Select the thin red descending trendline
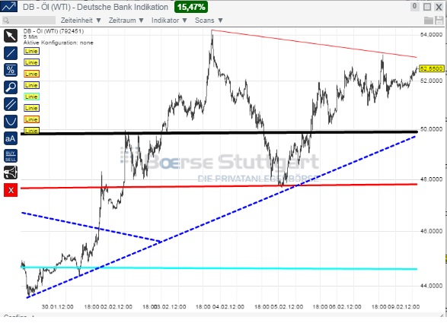This screenshot has height=323, width=447. point(314,43)
